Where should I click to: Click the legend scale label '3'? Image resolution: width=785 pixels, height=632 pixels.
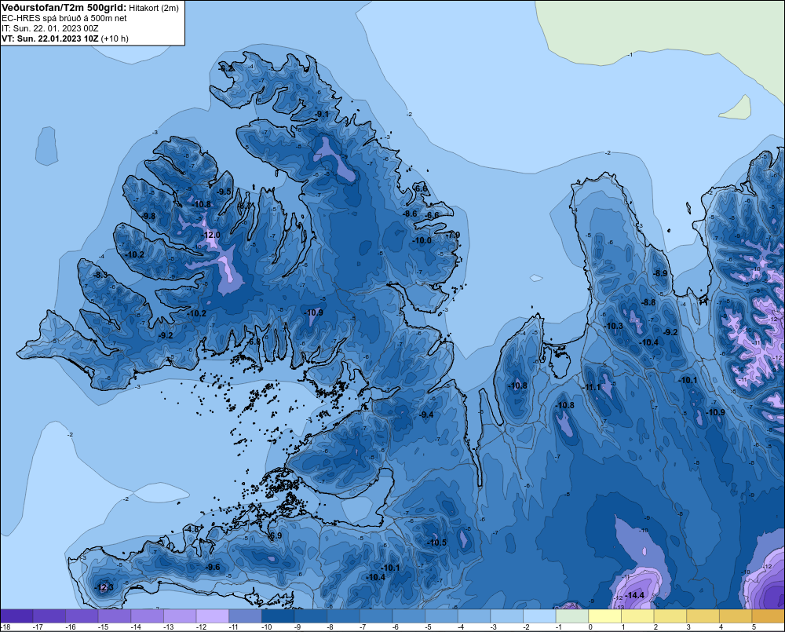point(688,627)
